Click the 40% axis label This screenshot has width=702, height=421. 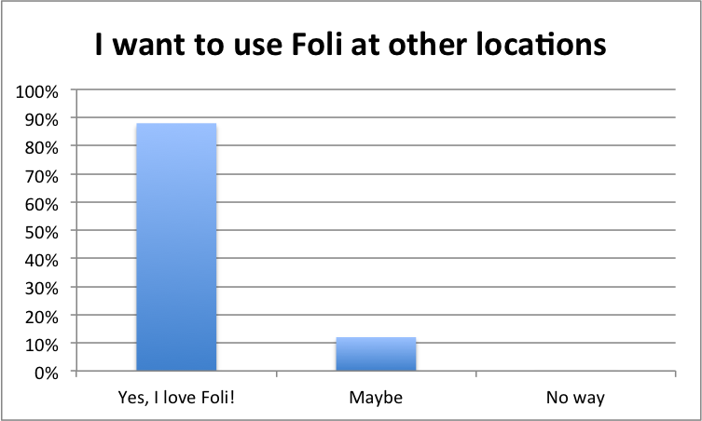pyautogui.click(x=42, y=261)
